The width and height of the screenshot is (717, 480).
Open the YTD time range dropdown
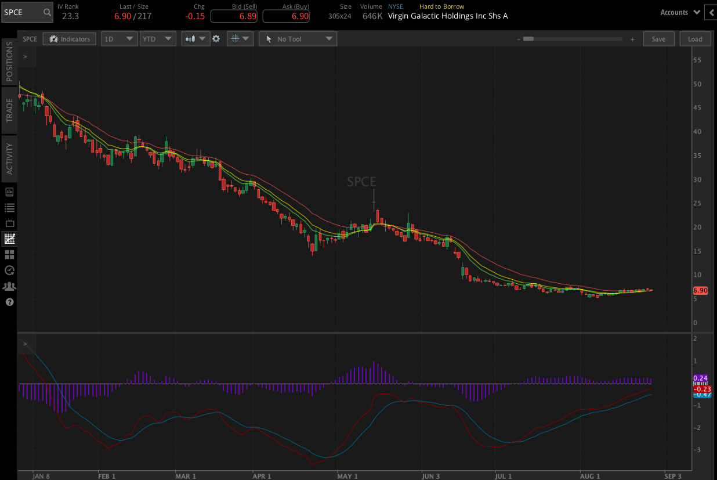tap(157, 39)
